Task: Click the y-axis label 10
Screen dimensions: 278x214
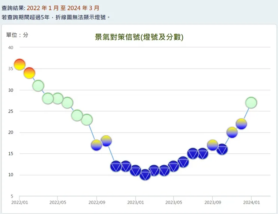Action: coord(11,175)
